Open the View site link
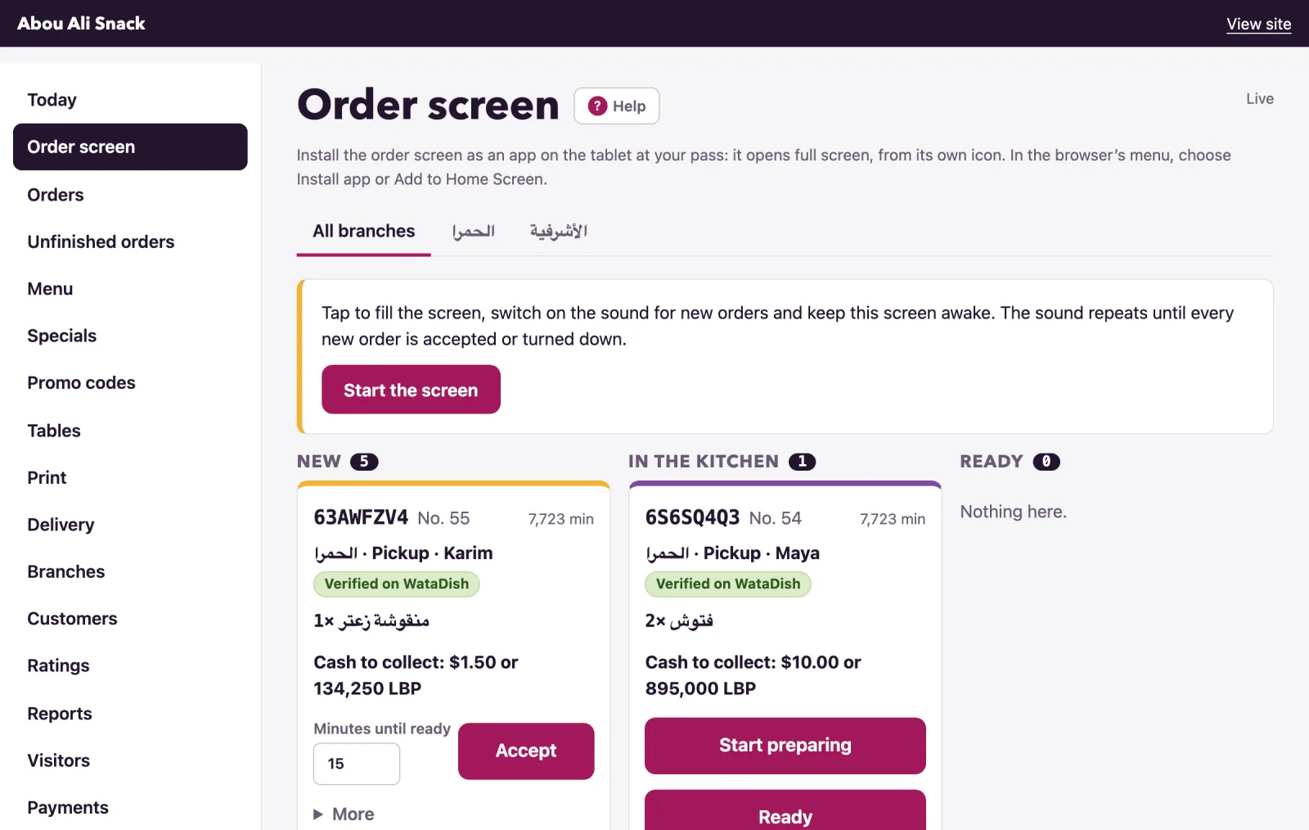Viewport: 1309px width, 830px height. [x=1258, y=24]
